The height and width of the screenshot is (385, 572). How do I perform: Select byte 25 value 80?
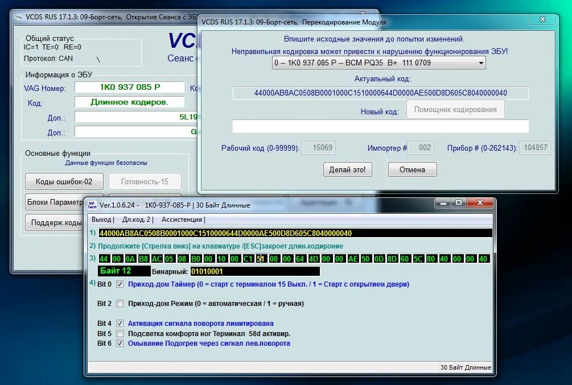431,259
